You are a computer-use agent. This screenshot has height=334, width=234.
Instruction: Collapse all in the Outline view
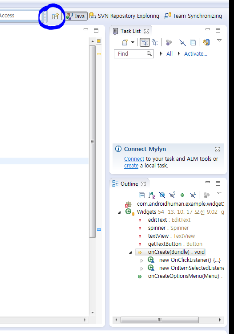pyautogui.click(x=141, y=195)
